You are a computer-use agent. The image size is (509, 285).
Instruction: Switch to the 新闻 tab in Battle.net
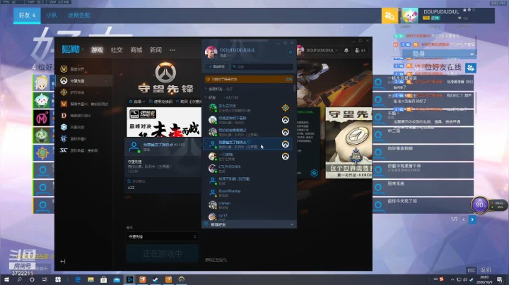click(x=156, y=50)
